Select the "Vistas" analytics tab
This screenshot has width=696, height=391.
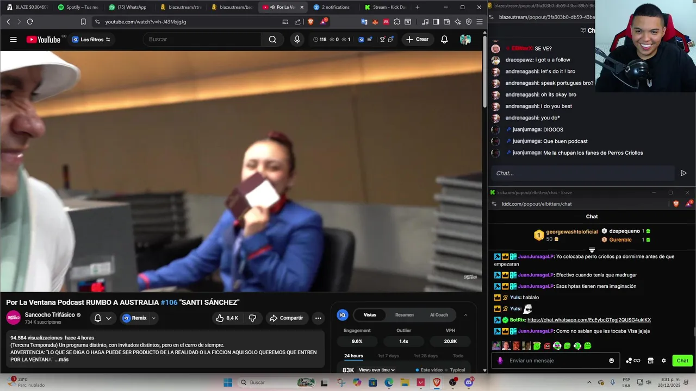[x=370, y=314]
